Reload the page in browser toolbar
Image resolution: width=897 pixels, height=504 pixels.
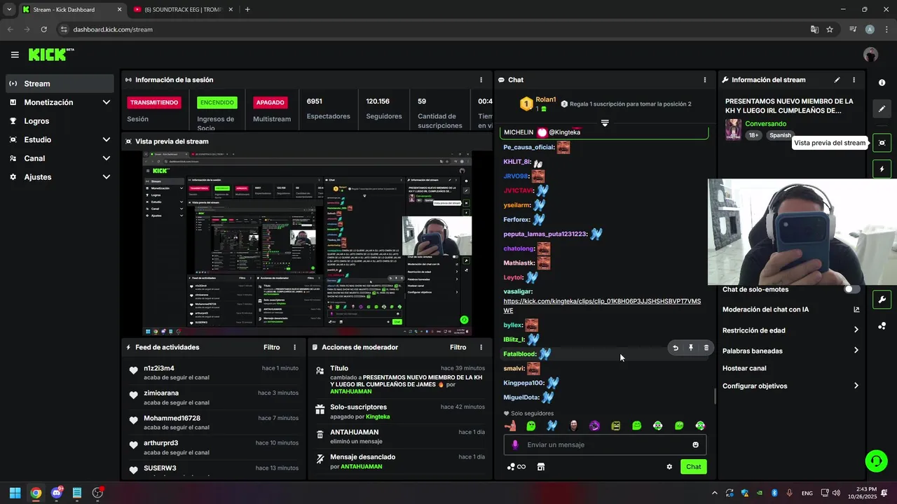(43, 29)
